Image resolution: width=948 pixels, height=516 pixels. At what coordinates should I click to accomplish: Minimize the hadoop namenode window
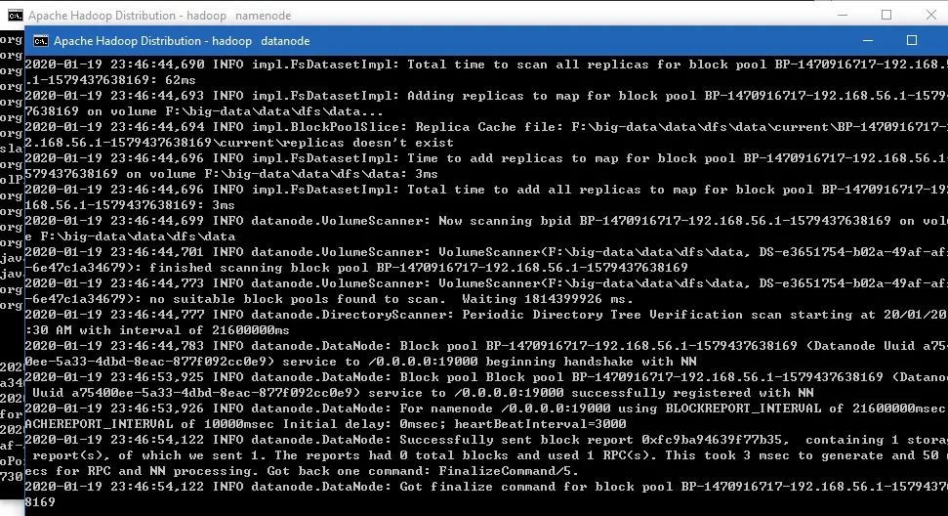[x=842, y=15]
